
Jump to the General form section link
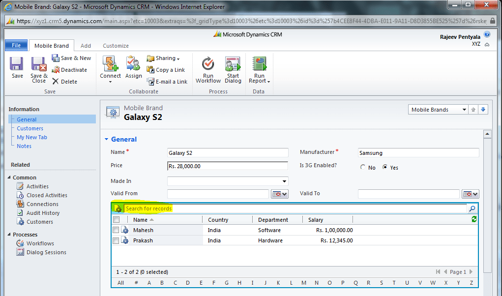27,119
